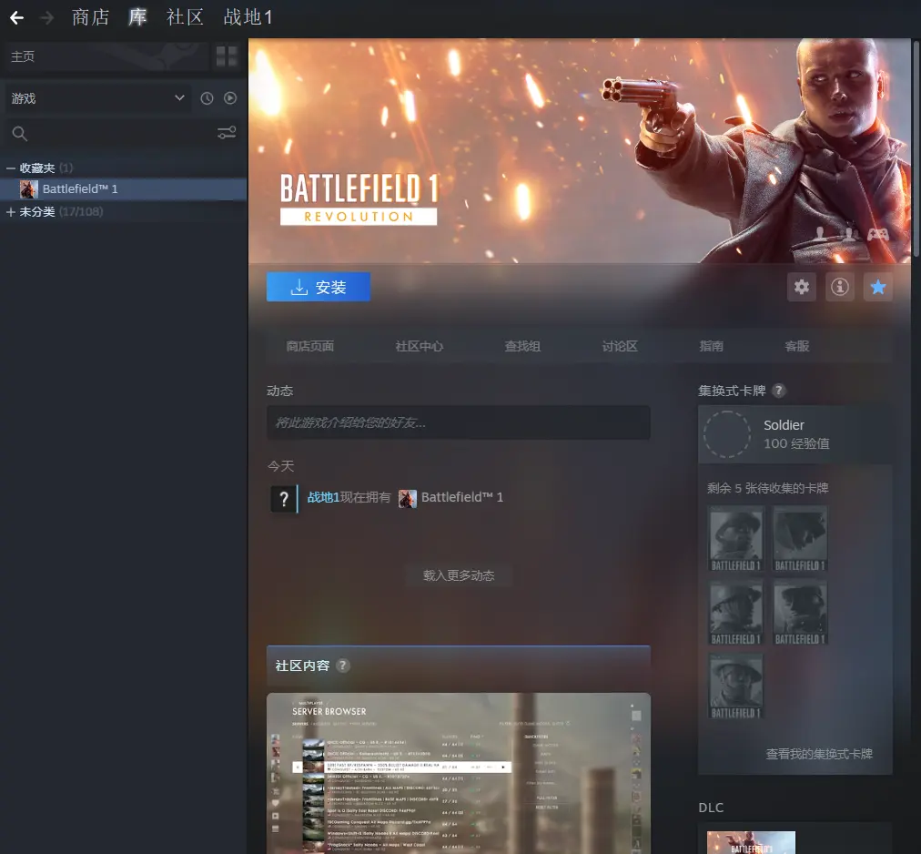Open the 商店页面 tab
This screenshot has height=854, width=921.
[310, 346]
